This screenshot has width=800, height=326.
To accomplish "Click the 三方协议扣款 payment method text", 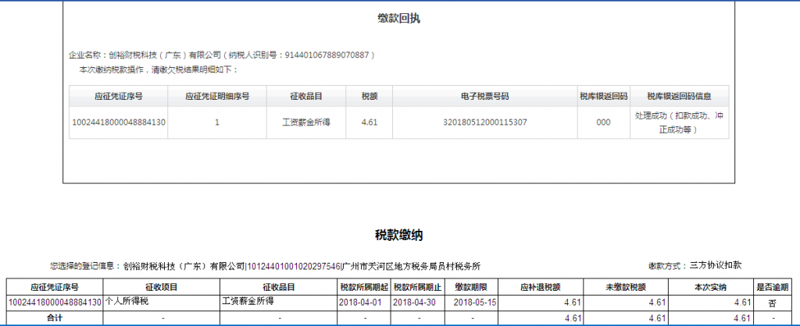I will (715, 265).
